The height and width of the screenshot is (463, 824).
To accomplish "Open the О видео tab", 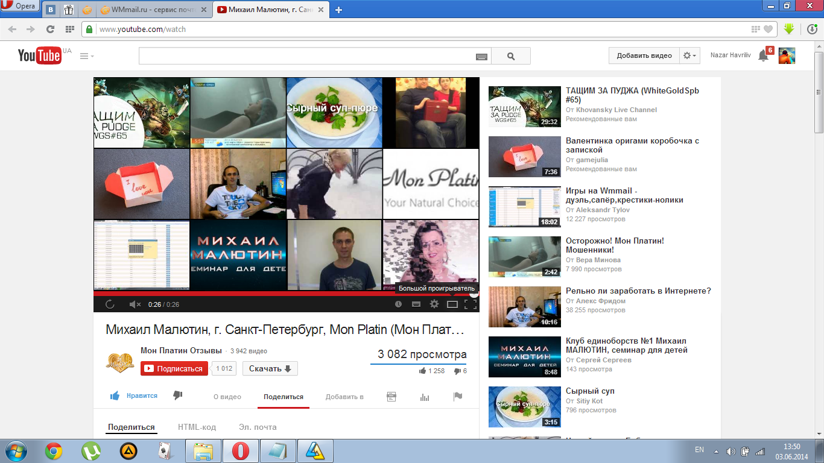I will tap(227, 397).
